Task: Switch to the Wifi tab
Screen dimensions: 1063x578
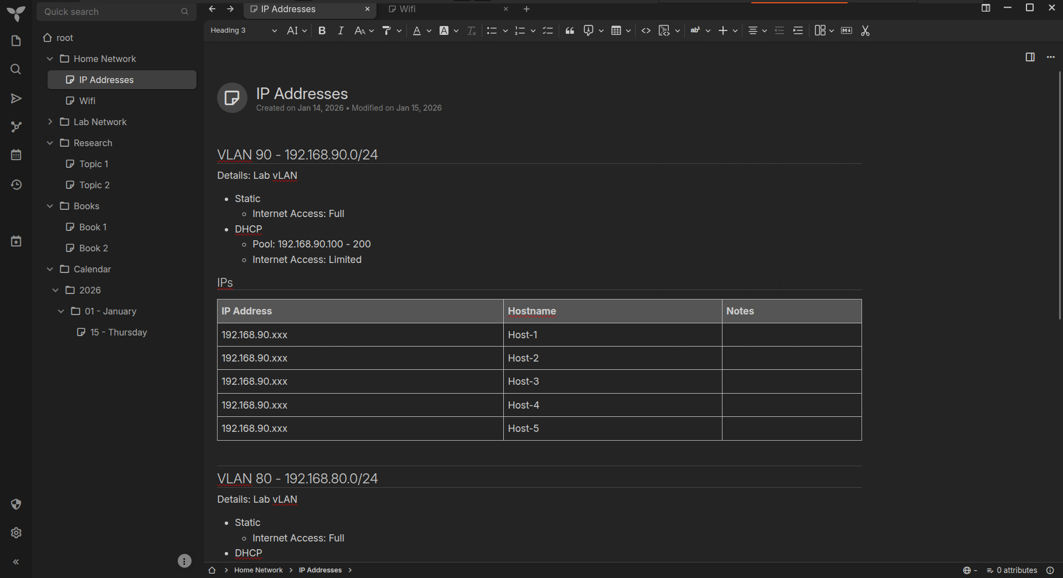Action: pos(407,9)
